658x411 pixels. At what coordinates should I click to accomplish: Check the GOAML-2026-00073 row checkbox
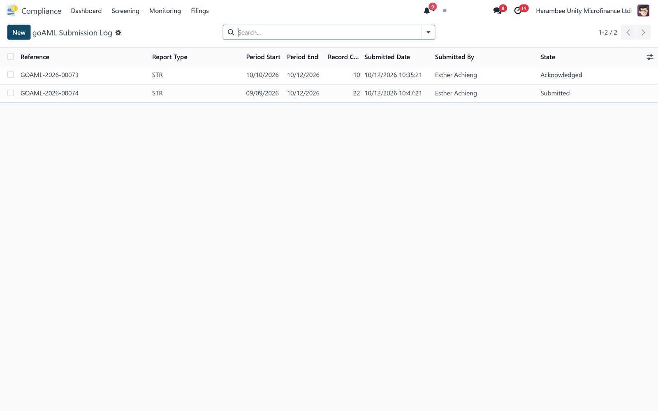click(11, 75)
